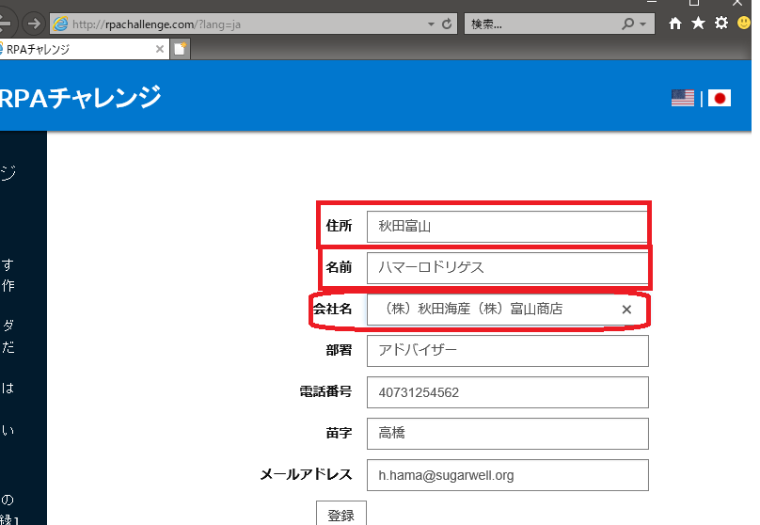
Task: Click the 住所 label text
Action: (339, 226)
